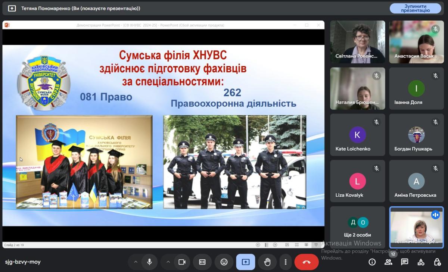The width and height of the screenshot is (448, 272).
Task: Expand audio settings chevron beside microphone
Action: click(x=136, y=262)
